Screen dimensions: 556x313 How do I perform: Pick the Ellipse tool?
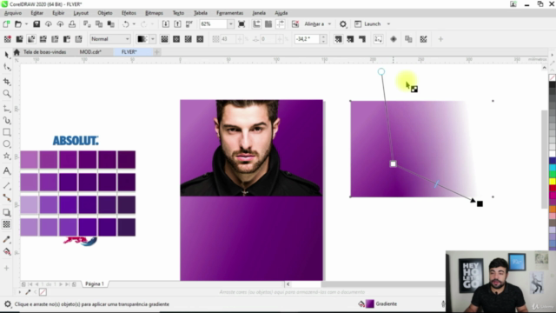7,144
